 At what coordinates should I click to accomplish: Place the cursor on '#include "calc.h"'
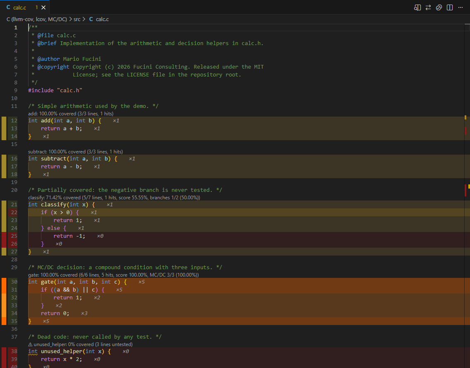(55, 90)
